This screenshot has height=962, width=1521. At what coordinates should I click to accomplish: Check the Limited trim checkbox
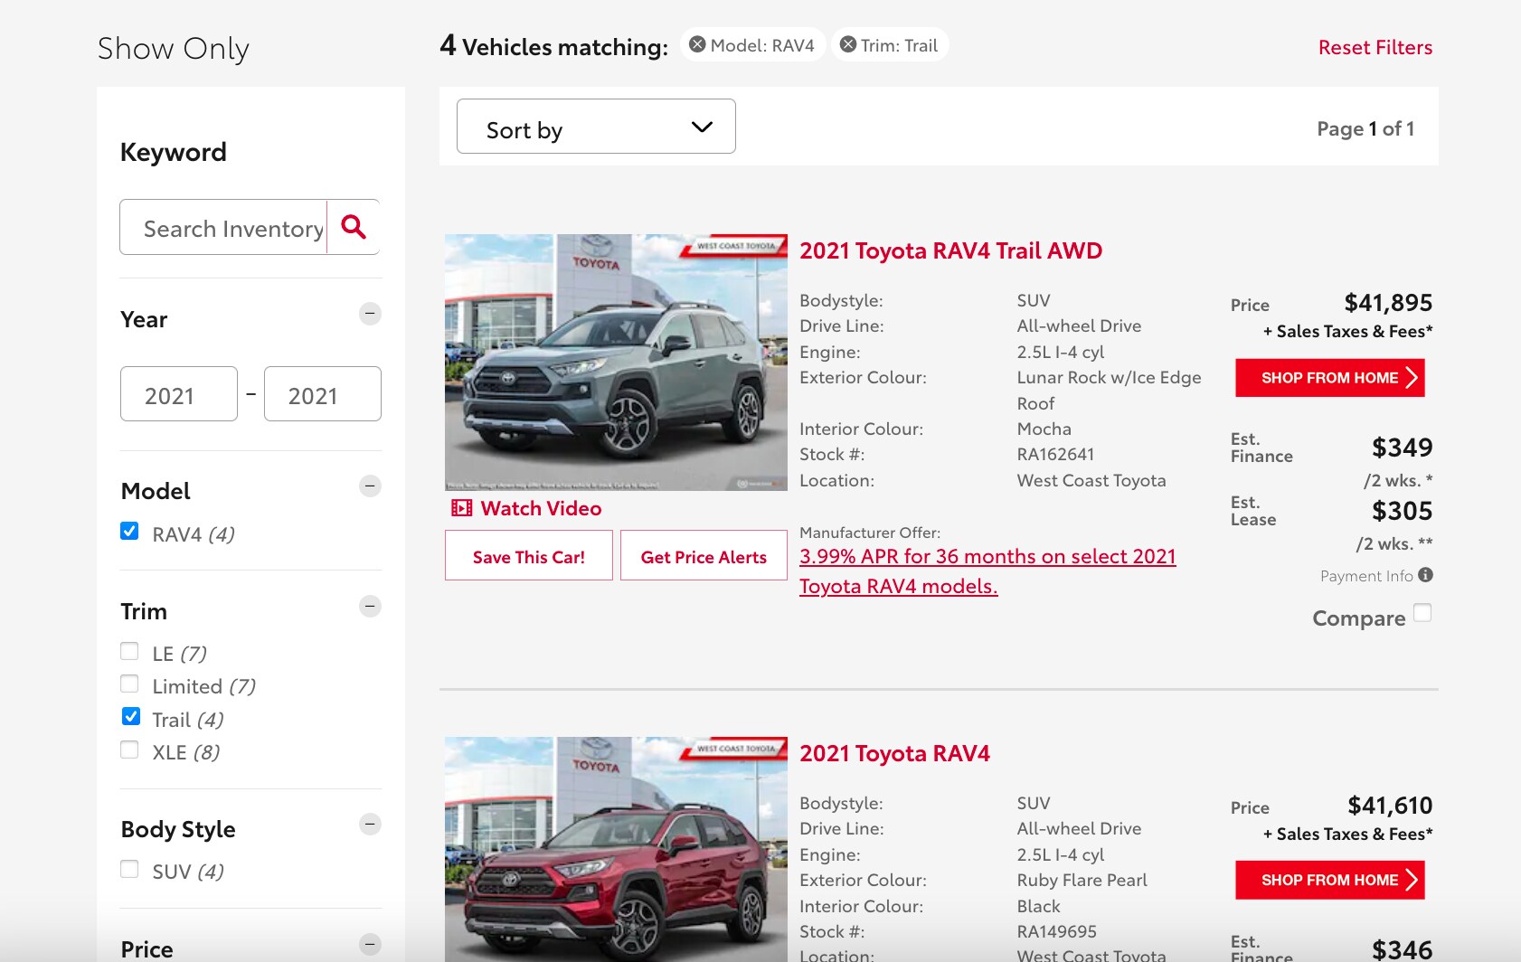pyautogui.click(x=129, y=684)
